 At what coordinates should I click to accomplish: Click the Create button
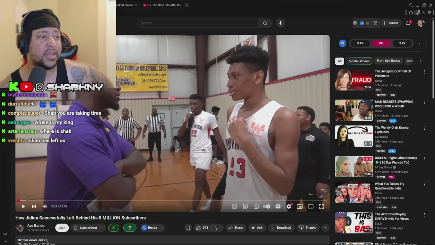coord(390,23)
